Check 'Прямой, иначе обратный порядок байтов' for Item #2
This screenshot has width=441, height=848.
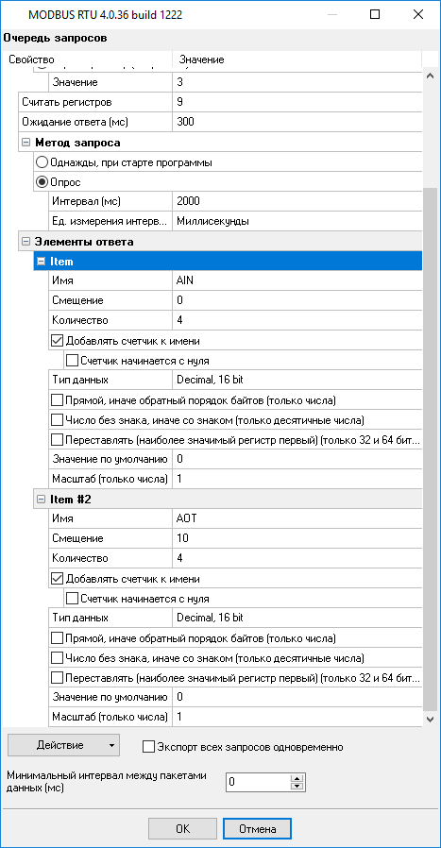click(x=57, y=638)
